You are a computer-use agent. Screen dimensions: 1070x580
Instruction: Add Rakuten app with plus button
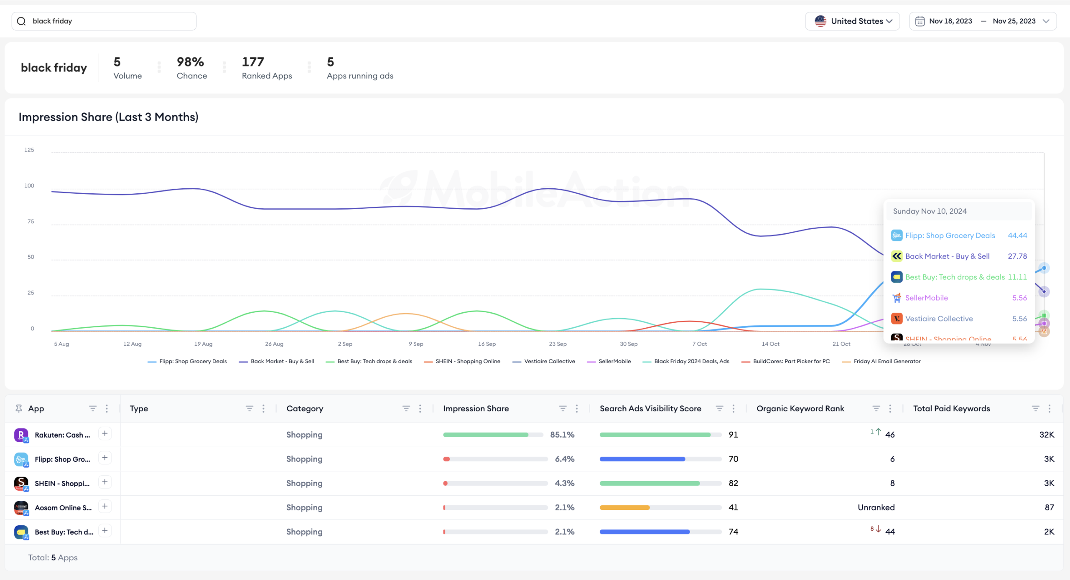(x=105, y=433)
